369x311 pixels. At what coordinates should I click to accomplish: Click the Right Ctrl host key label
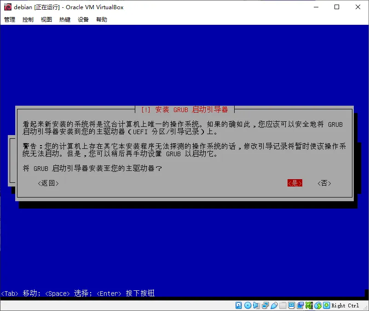click(x=345, y=305)
